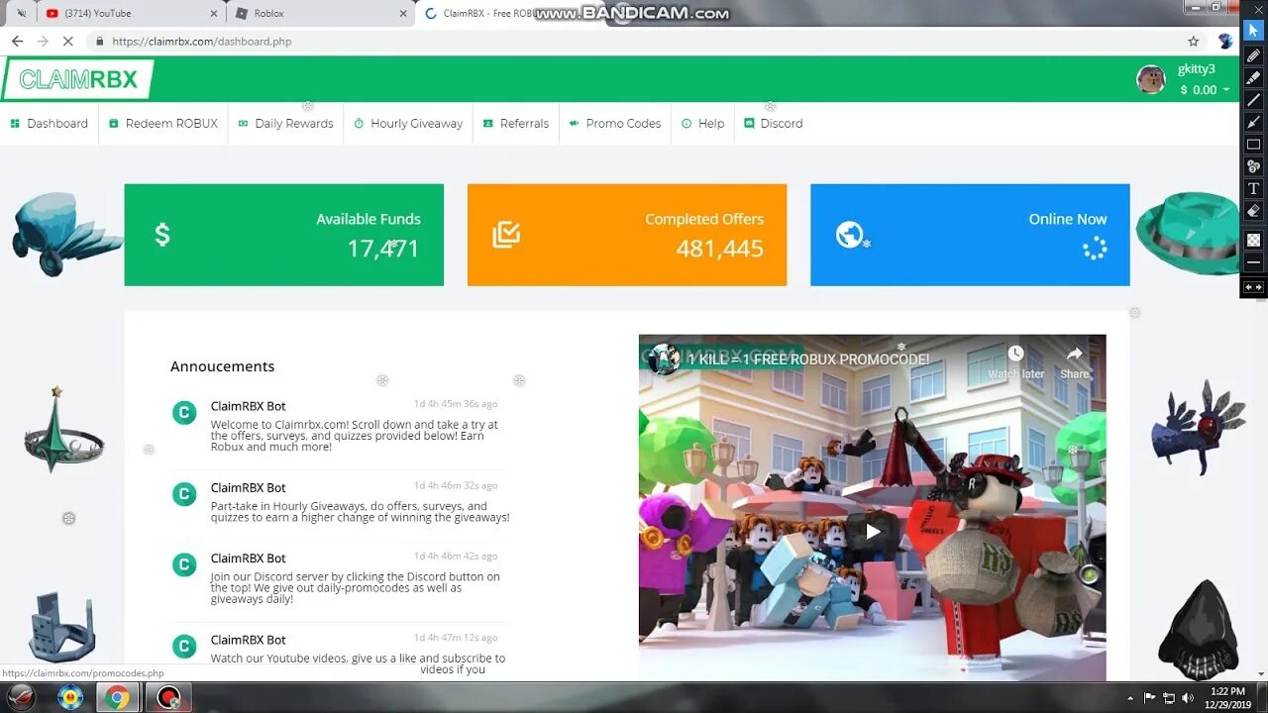This screenshot has height=713, width=1268.
Task: Click the Completed Offers checklist icon
Action: click(x=506, y=235)
